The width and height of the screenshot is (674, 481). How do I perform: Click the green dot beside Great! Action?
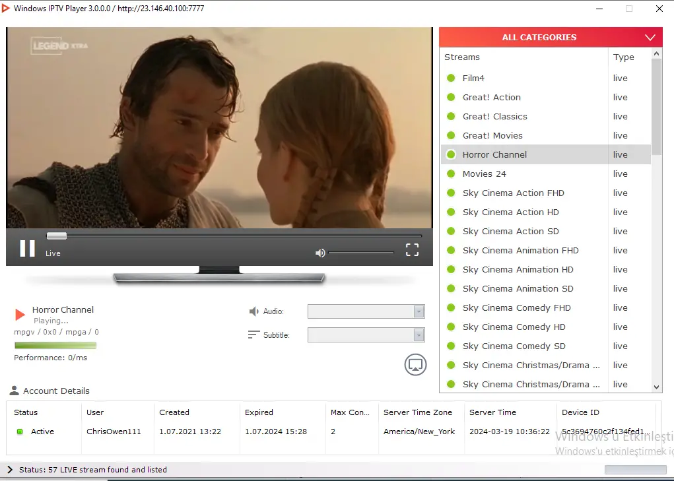coord(451,97)
